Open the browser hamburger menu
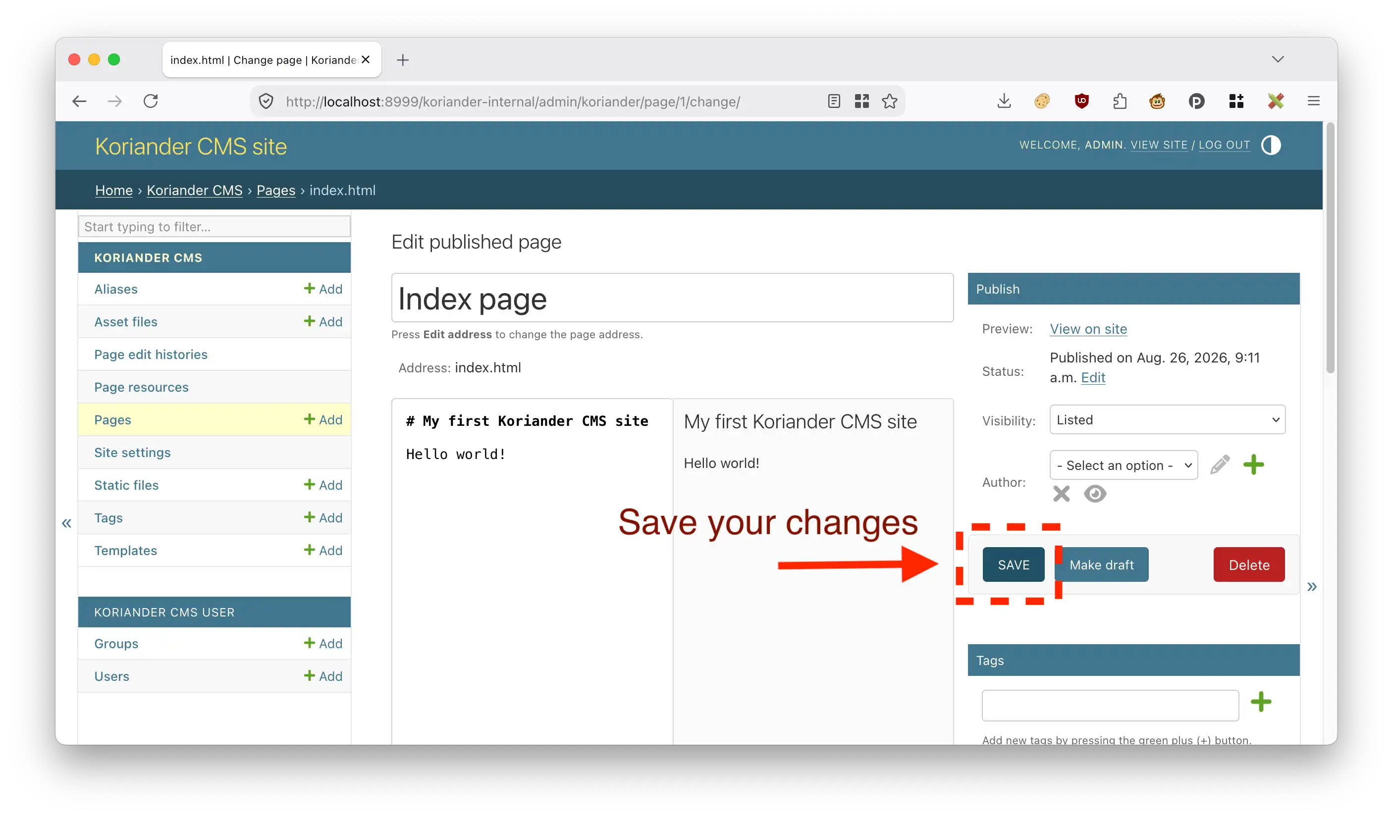1393x818 pixels. (x=1314, y=101)
